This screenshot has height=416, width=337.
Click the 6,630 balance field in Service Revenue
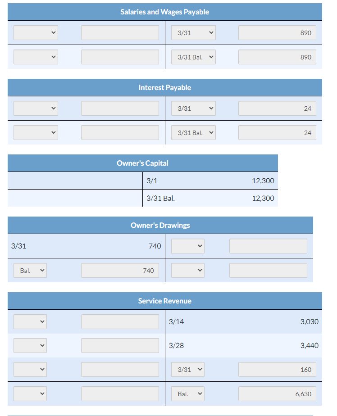coord(277,393)
